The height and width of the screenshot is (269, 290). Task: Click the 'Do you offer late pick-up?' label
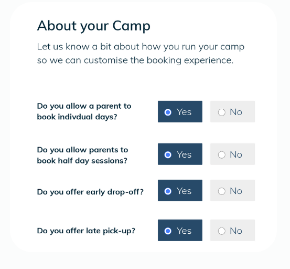[x=86, y=231]
